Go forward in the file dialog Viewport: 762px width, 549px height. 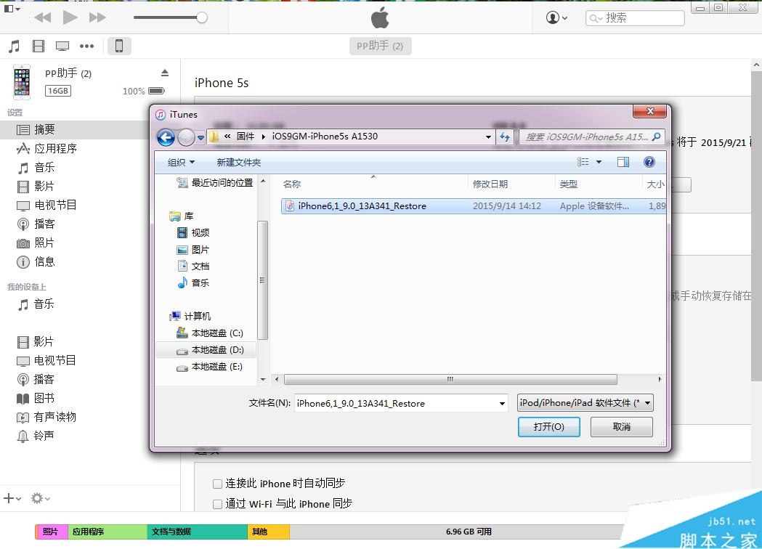[x=186, y=137]
